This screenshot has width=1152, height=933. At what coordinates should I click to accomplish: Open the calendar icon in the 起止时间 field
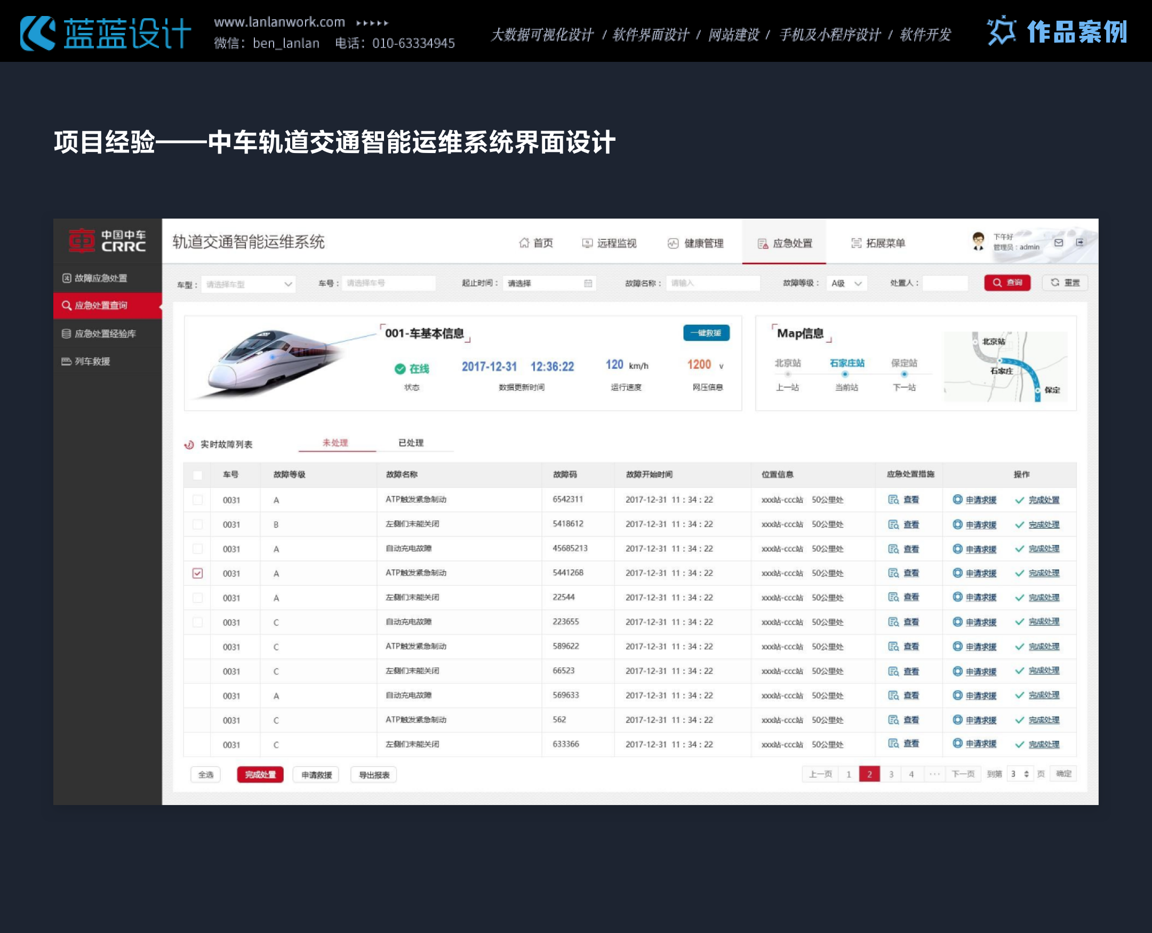[588, 283]
